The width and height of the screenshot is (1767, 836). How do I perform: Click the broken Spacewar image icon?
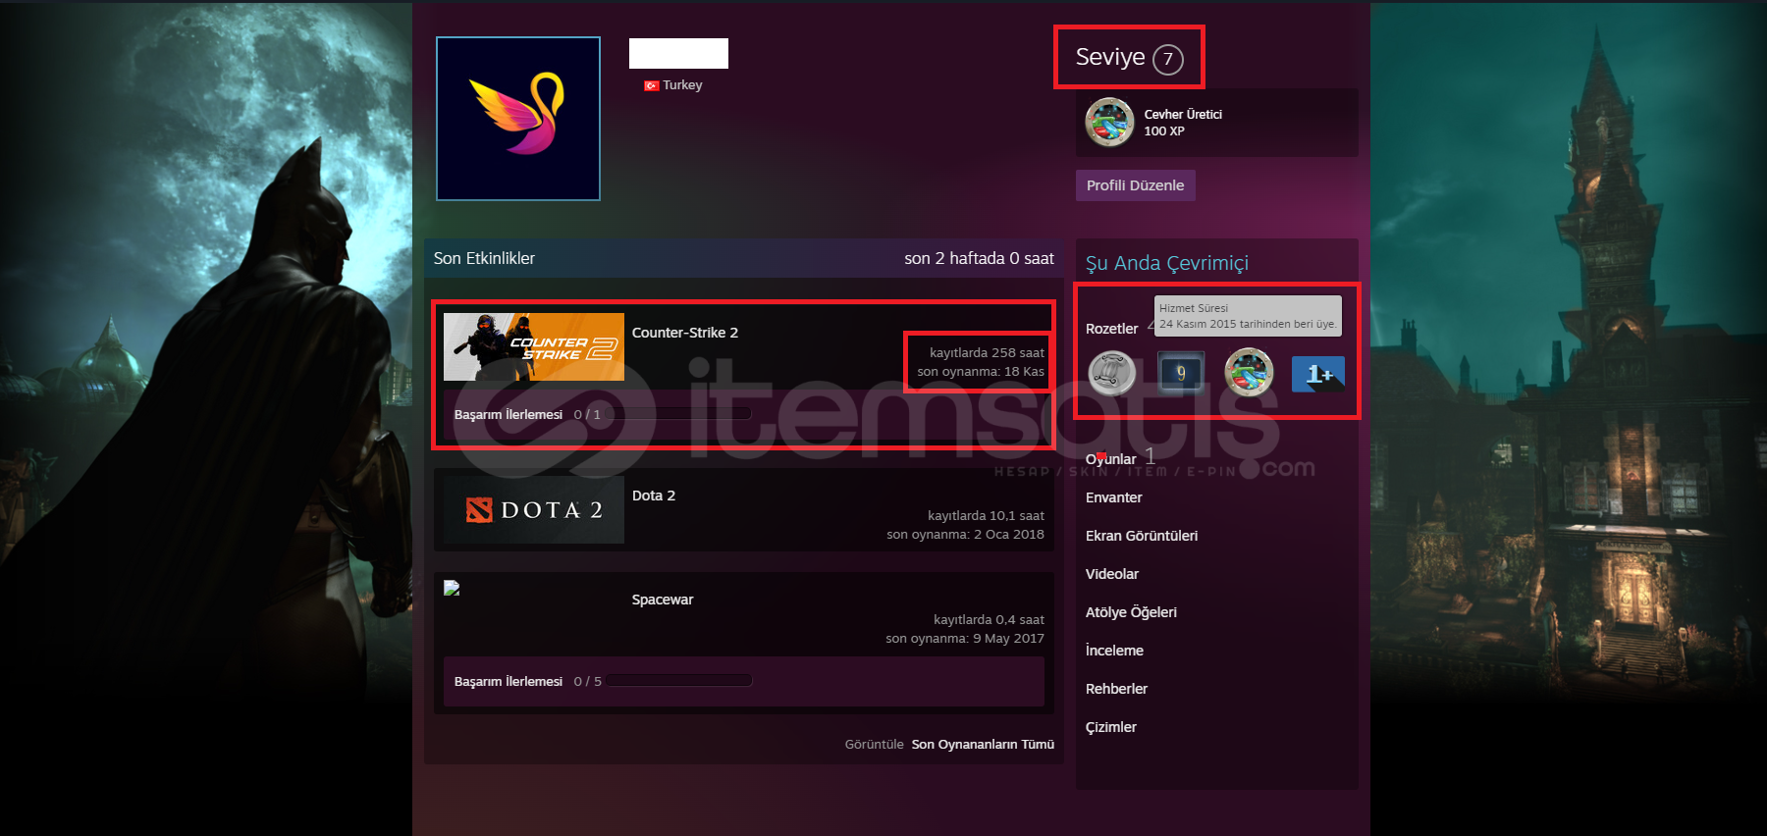click(x=452, y=588)
